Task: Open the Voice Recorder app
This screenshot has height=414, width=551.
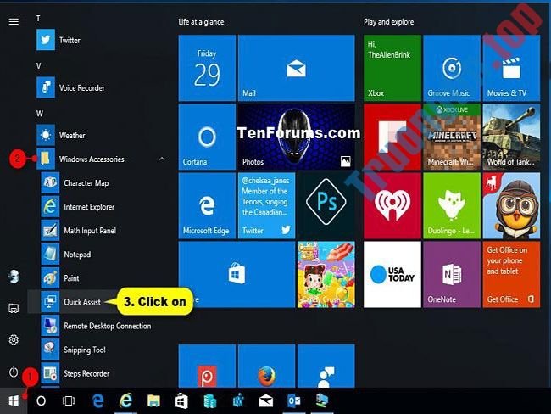Action: pos(81,87)
